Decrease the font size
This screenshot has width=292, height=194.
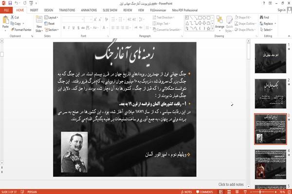[100, 19]
